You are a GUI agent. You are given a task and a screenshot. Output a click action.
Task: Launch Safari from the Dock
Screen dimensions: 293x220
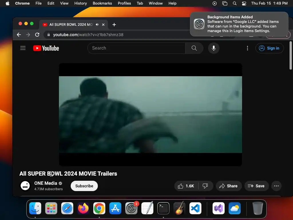(67, 208)
